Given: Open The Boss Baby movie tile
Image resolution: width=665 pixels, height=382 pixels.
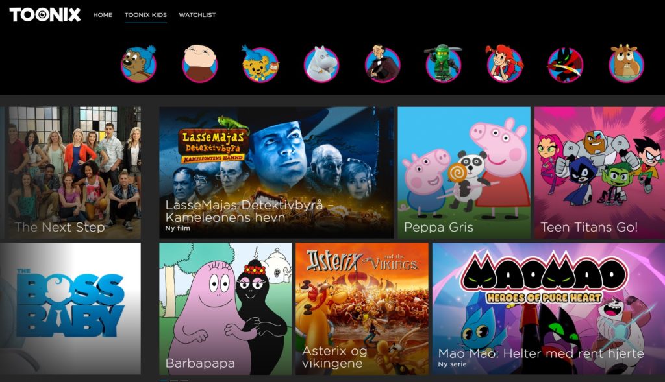Looking at the screenshot, I should click(70, 308).
